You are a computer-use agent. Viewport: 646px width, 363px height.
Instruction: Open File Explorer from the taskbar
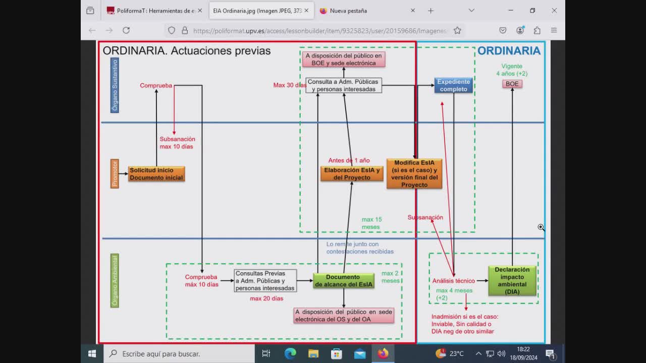click(313, 353)
